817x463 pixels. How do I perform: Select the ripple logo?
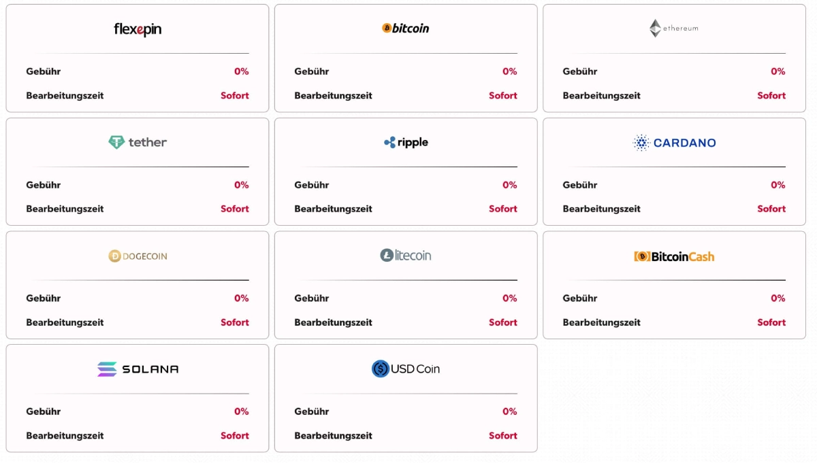406,142
